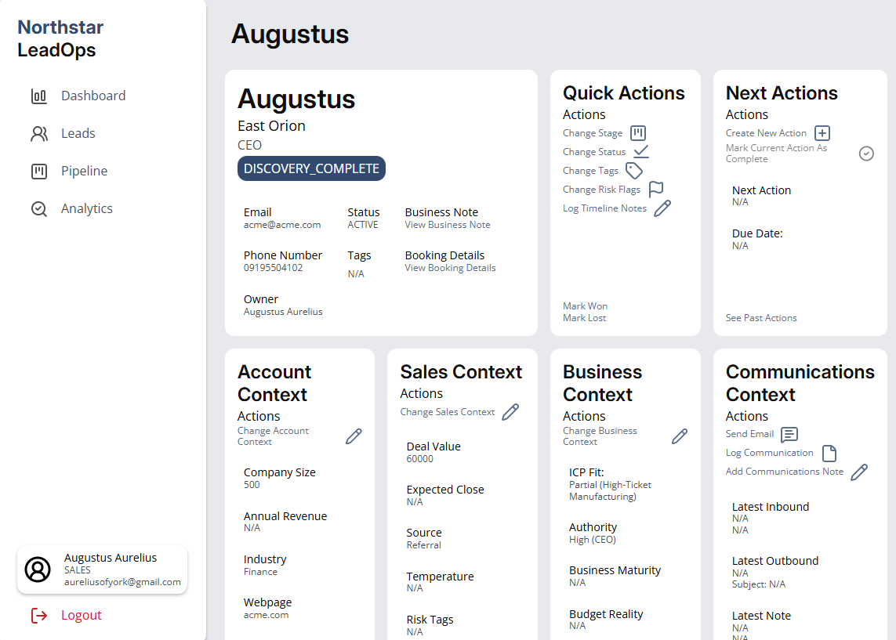The image size is (896, 640).
Task: Click the Change Status checkmark icon
Action: (641, 152)
